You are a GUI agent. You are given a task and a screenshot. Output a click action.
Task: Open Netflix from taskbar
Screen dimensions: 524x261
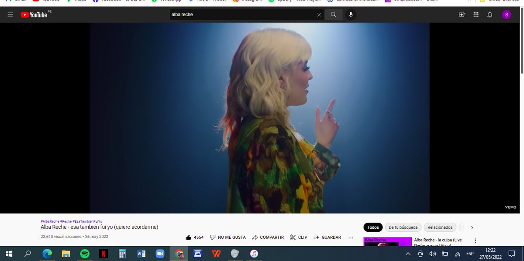tap(103, 253)
